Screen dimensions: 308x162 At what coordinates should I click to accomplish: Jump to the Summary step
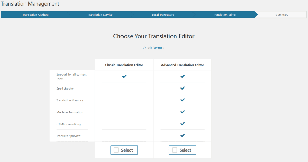click(x=282, y=15)
